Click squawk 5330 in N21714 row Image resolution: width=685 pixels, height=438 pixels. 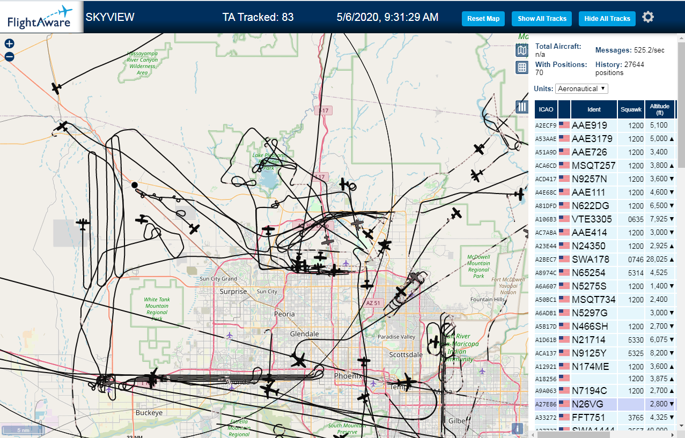(x=636, y=339)
